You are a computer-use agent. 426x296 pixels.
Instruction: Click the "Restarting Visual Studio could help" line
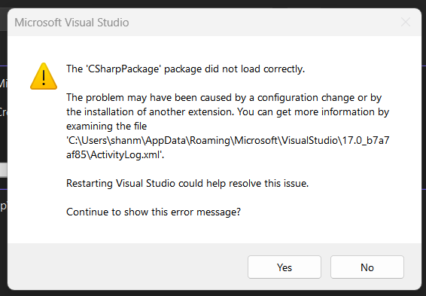[x=187, y=183]
